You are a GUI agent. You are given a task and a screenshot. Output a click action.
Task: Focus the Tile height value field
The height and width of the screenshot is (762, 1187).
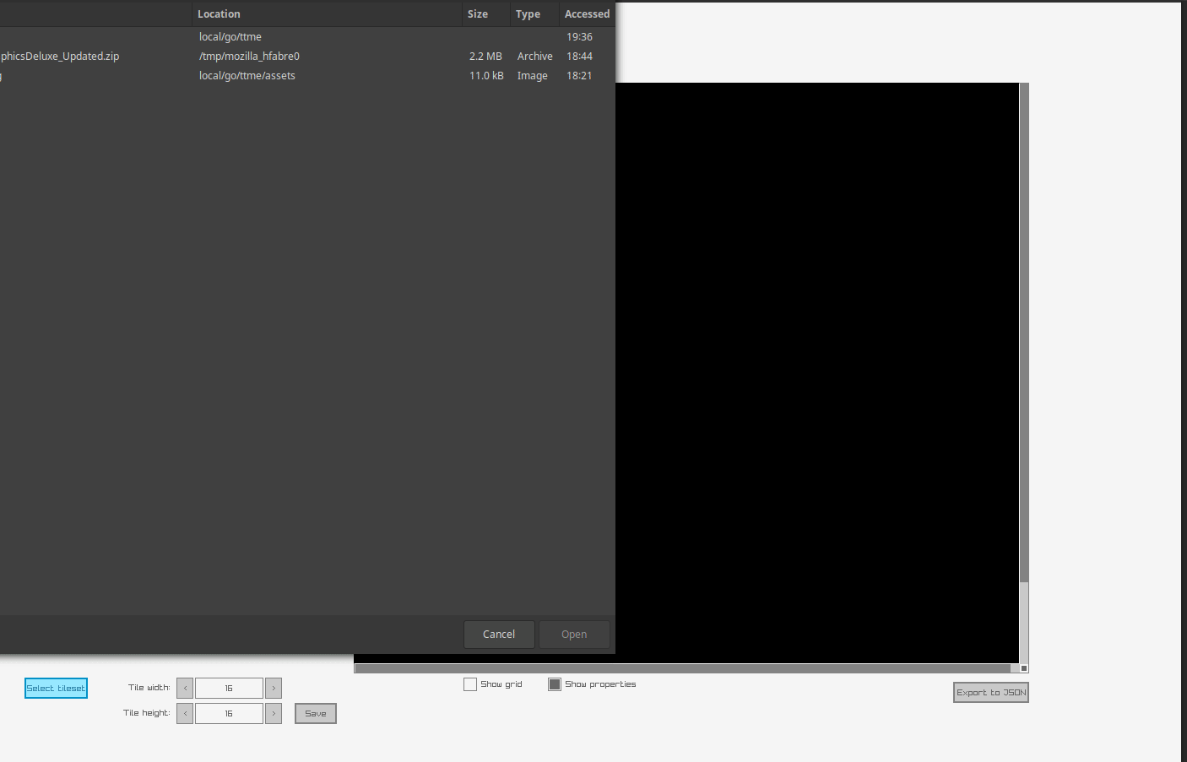(x=229, y=714)
